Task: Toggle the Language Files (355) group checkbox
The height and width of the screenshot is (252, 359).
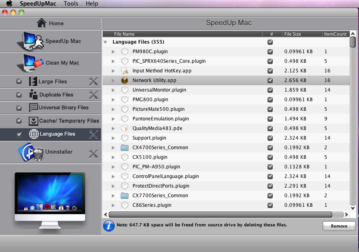Action: tap(270, 42)
